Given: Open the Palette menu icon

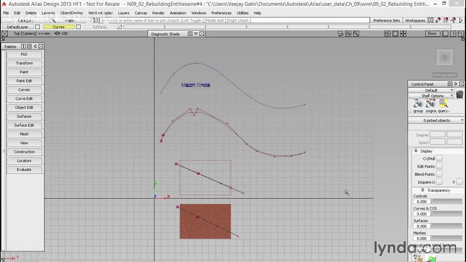Looking at the screenshot, I should [x=29, y=46].
